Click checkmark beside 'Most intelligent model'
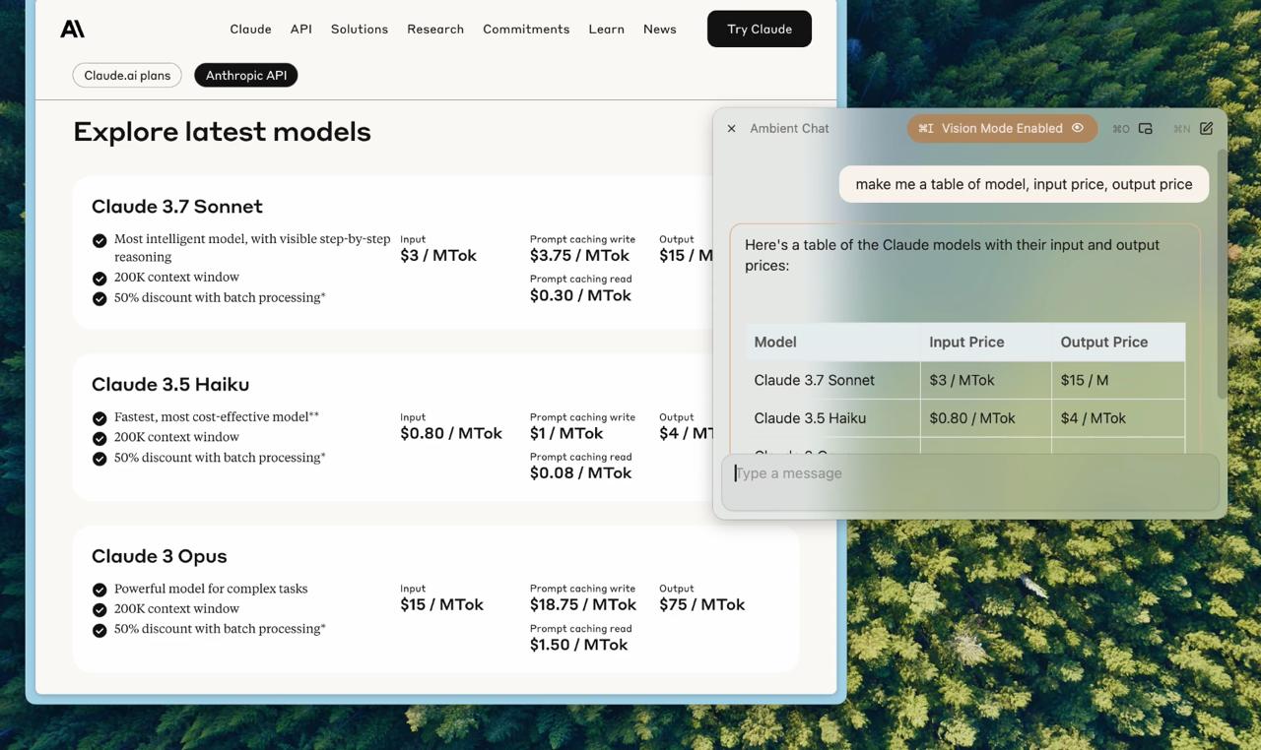 (x=100, y=241)
